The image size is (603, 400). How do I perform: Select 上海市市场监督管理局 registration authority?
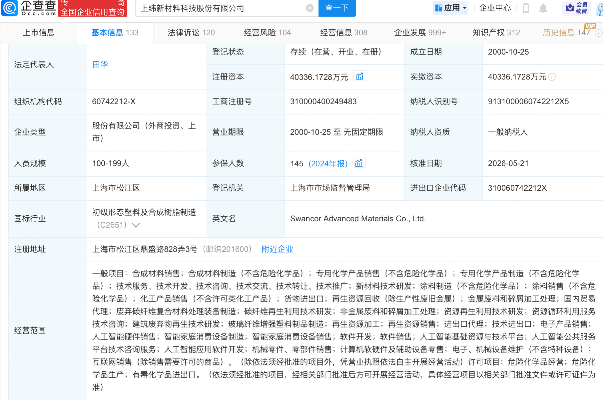click(x=330, y=188)
